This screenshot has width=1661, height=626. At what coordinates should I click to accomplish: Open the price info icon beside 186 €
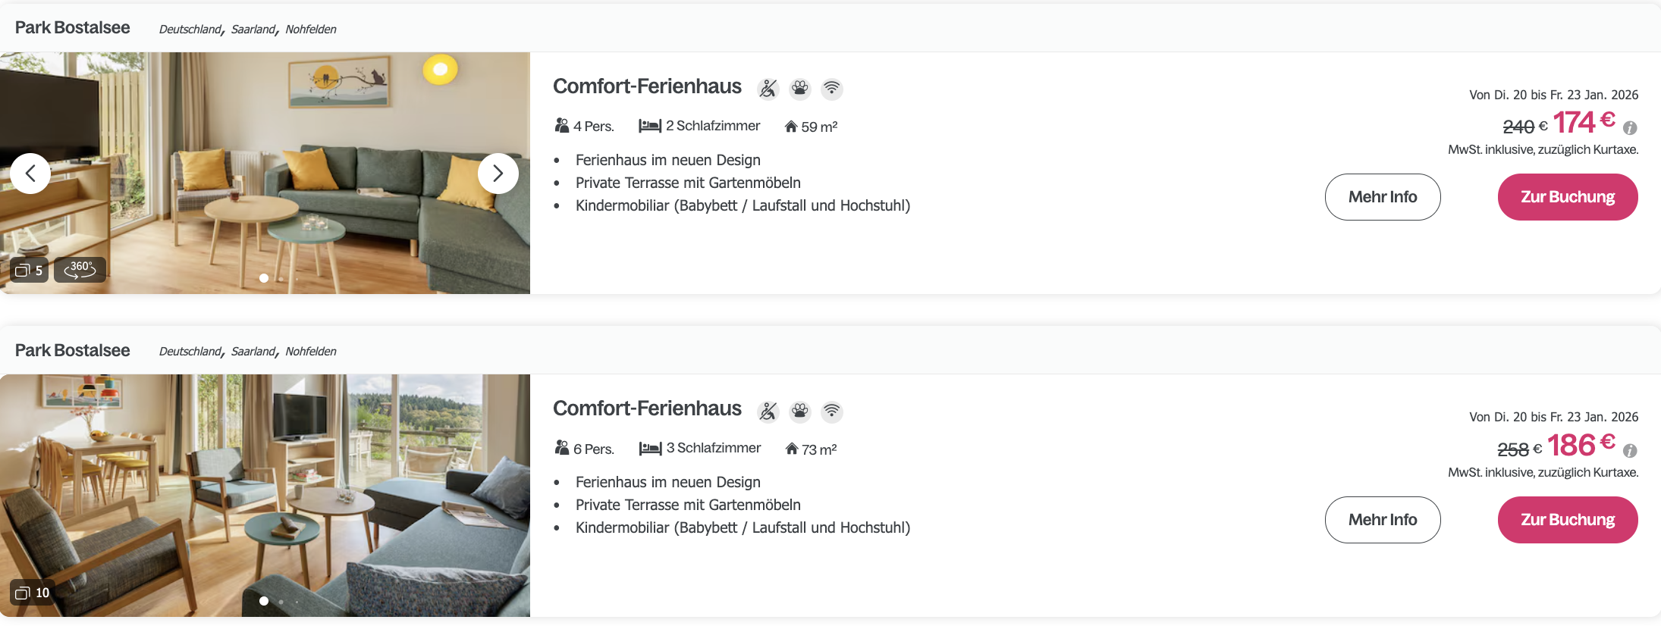click(x=1630, y=451)
